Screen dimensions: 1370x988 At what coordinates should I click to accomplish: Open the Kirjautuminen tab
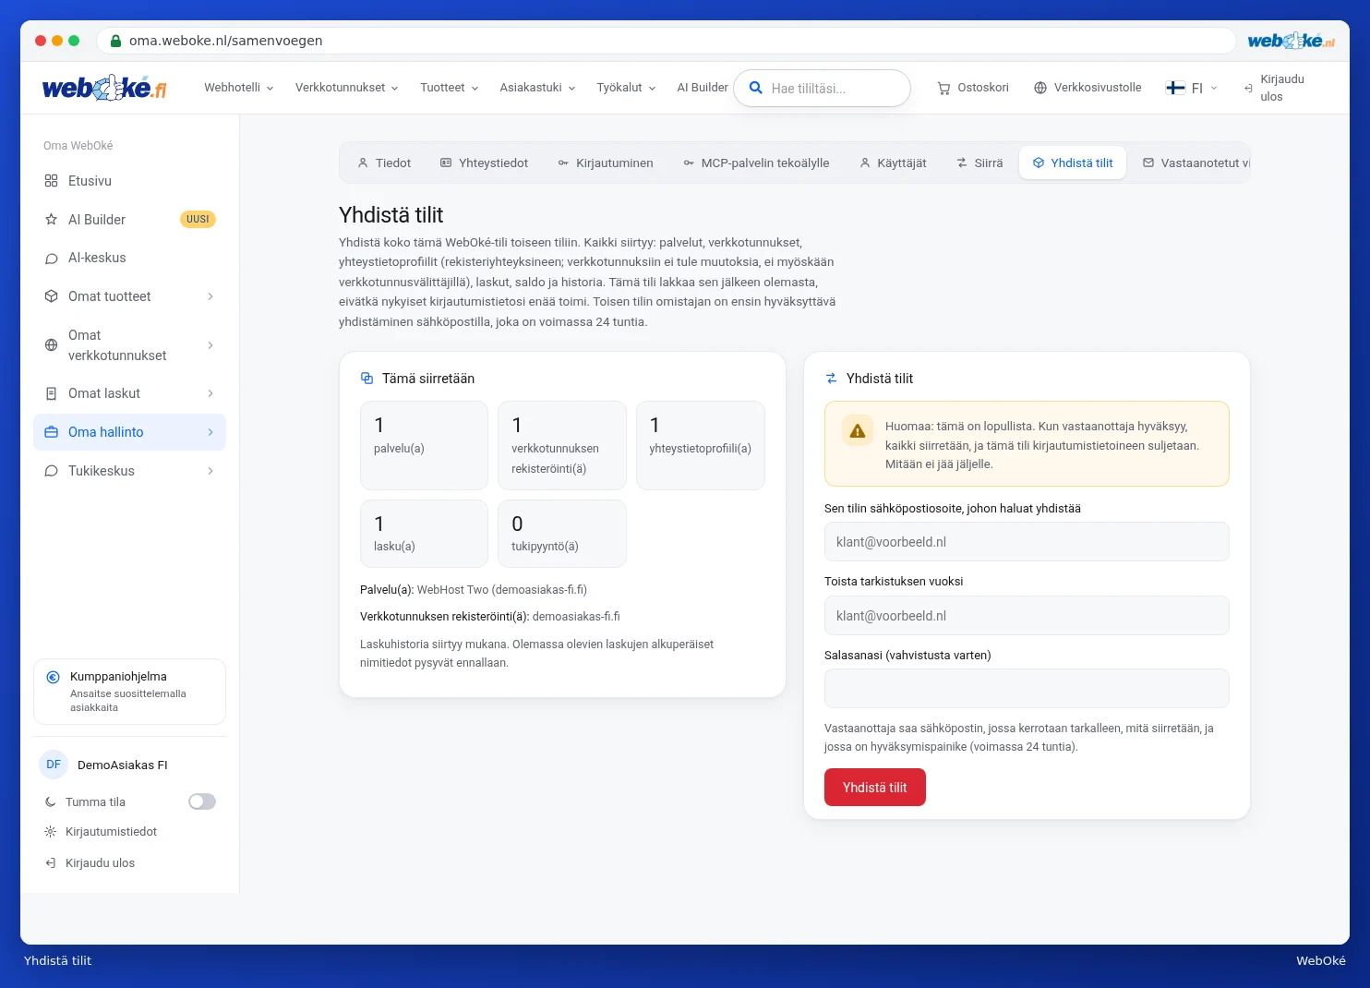[606, 163]
